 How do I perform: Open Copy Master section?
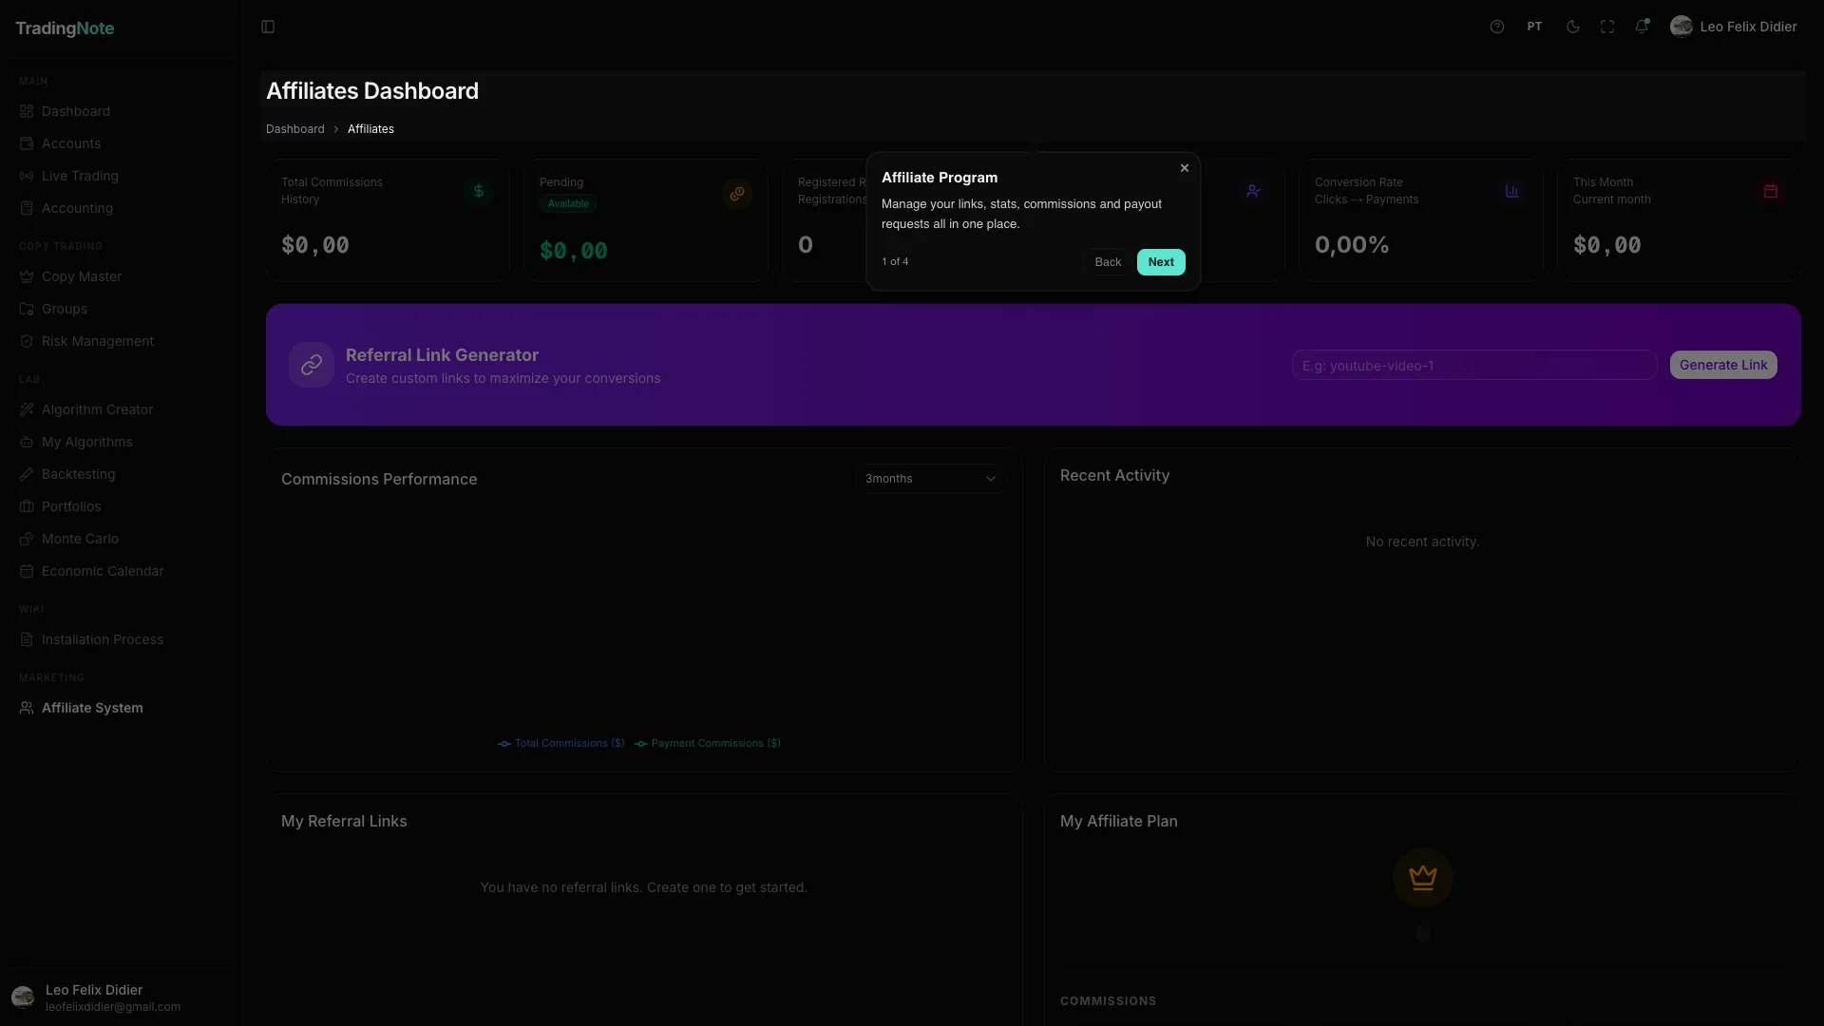click(x=120, y=276)
